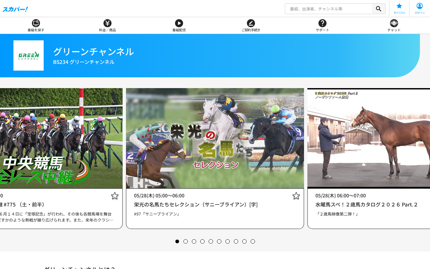Open マイリスト star icon

(399, 8)
